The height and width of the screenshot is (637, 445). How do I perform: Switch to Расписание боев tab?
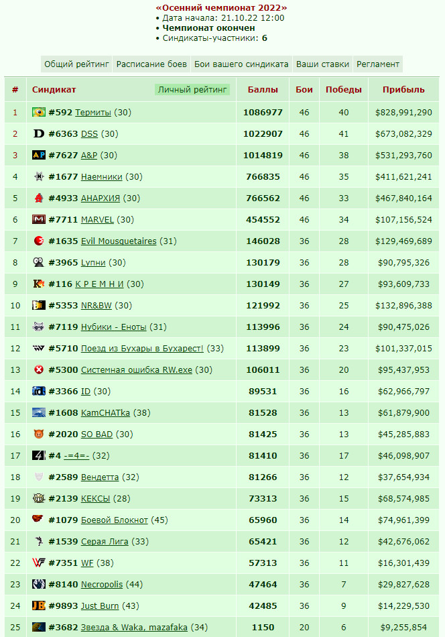click(x=151, y=64)
